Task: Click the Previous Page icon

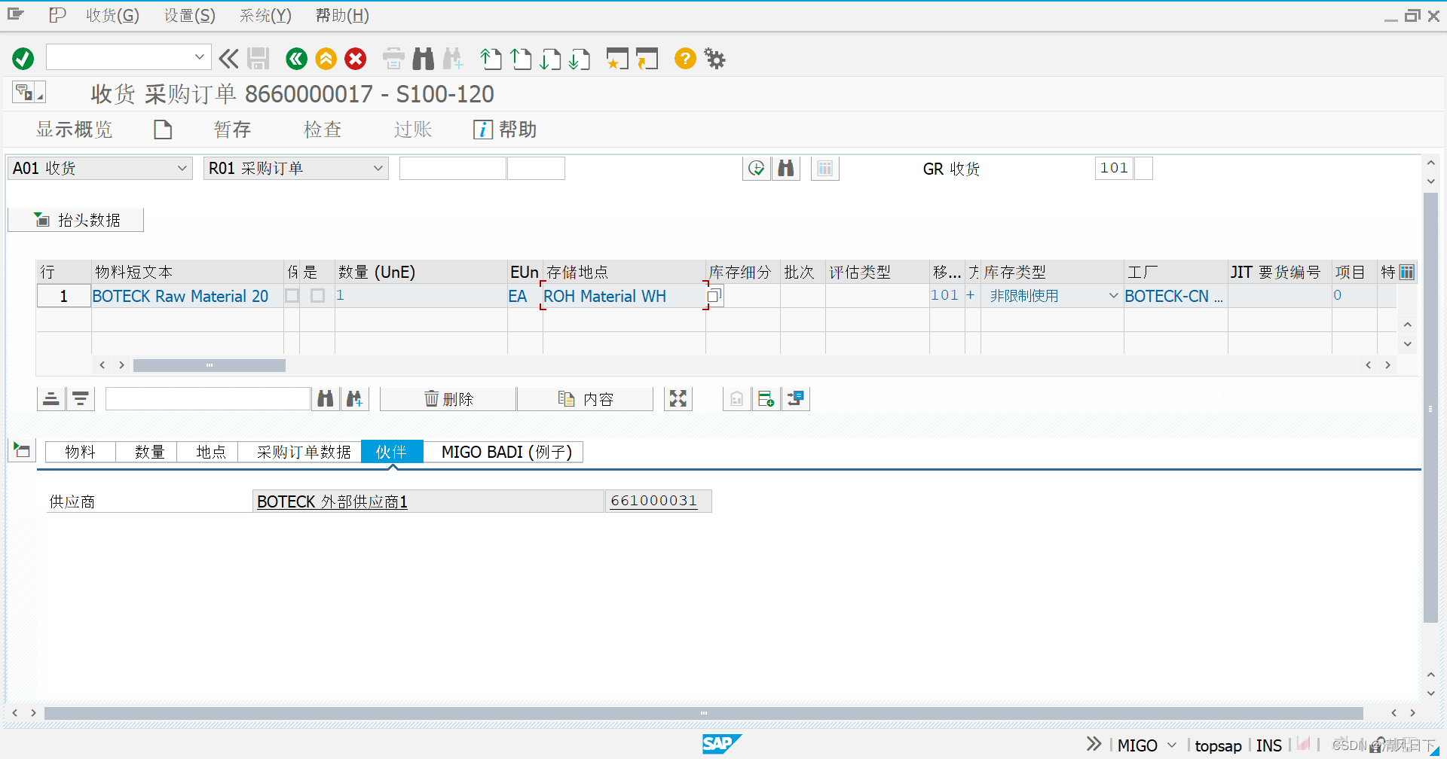Action: coord(521,59)
